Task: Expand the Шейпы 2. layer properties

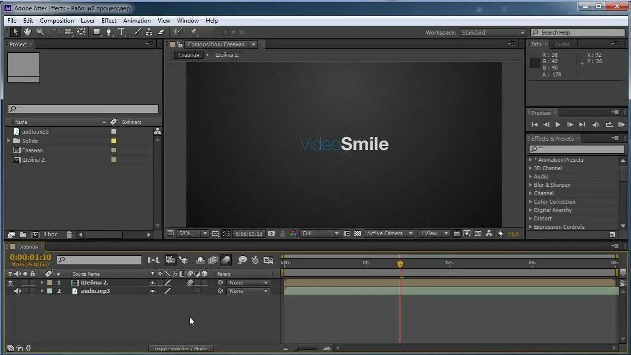Action: click(42, 283)
